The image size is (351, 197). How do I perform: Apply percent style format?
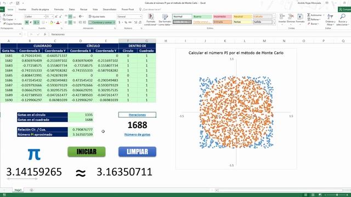pyautogui.click(x=126, y=22)
